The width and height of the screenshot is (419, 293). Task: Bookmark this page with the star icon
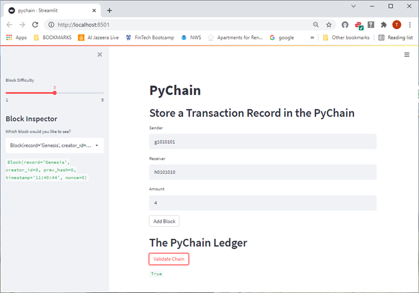(329, 25)
